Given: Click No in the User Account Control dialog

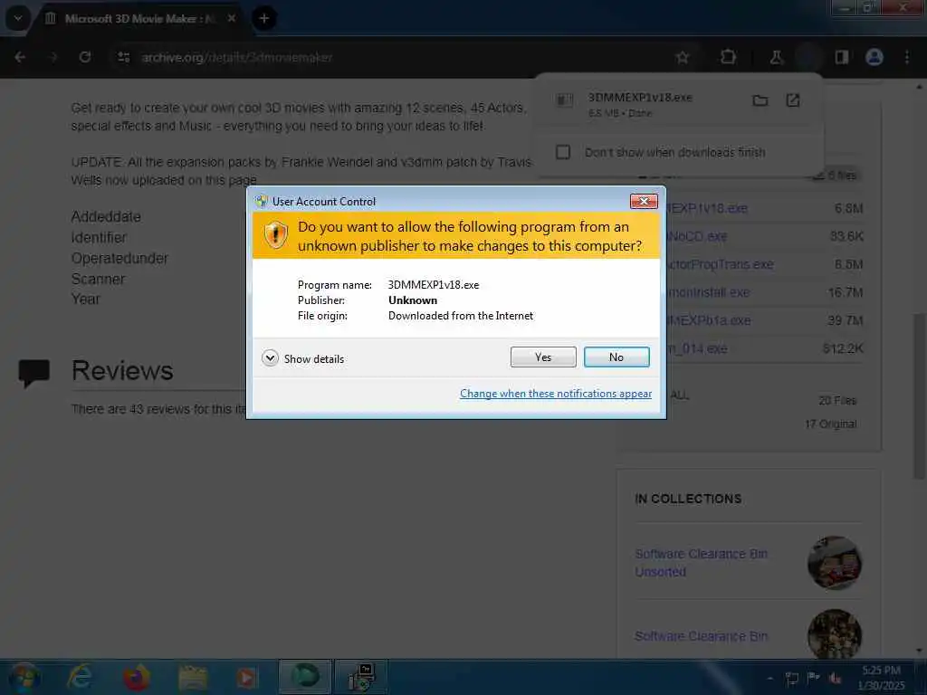Looking at the screenshot, I should pyautogui.click(x=616, y=357).
